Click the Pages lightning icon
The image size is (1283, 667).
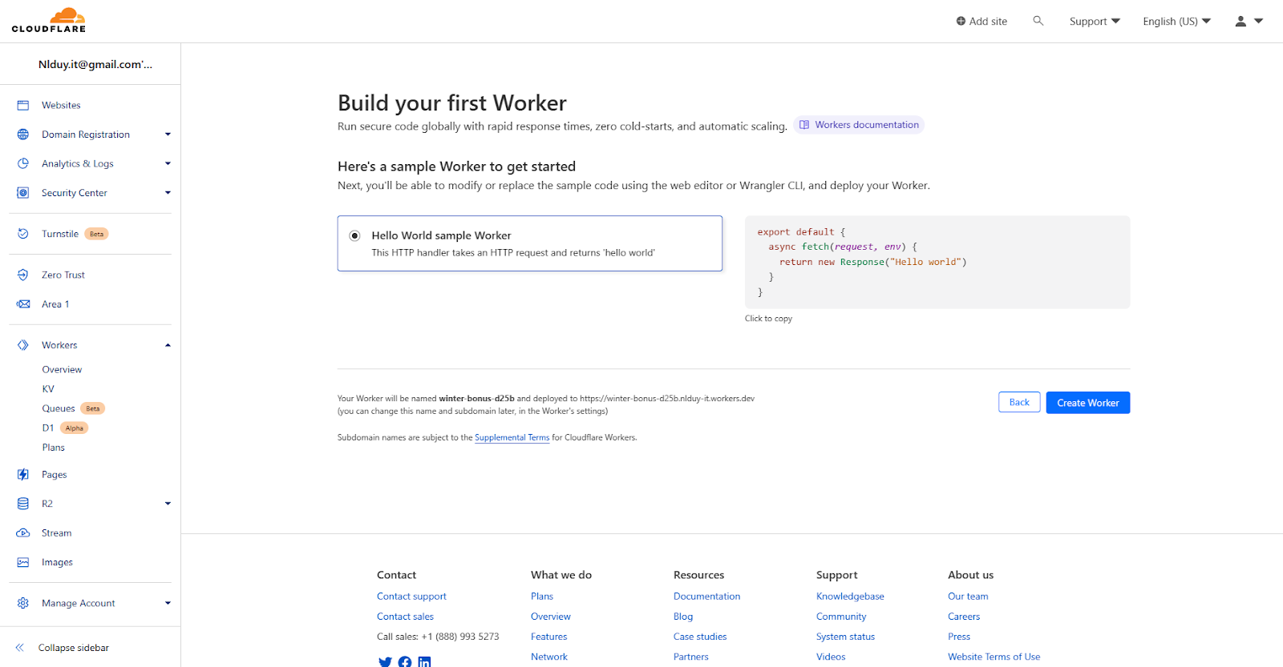(23, 475)
